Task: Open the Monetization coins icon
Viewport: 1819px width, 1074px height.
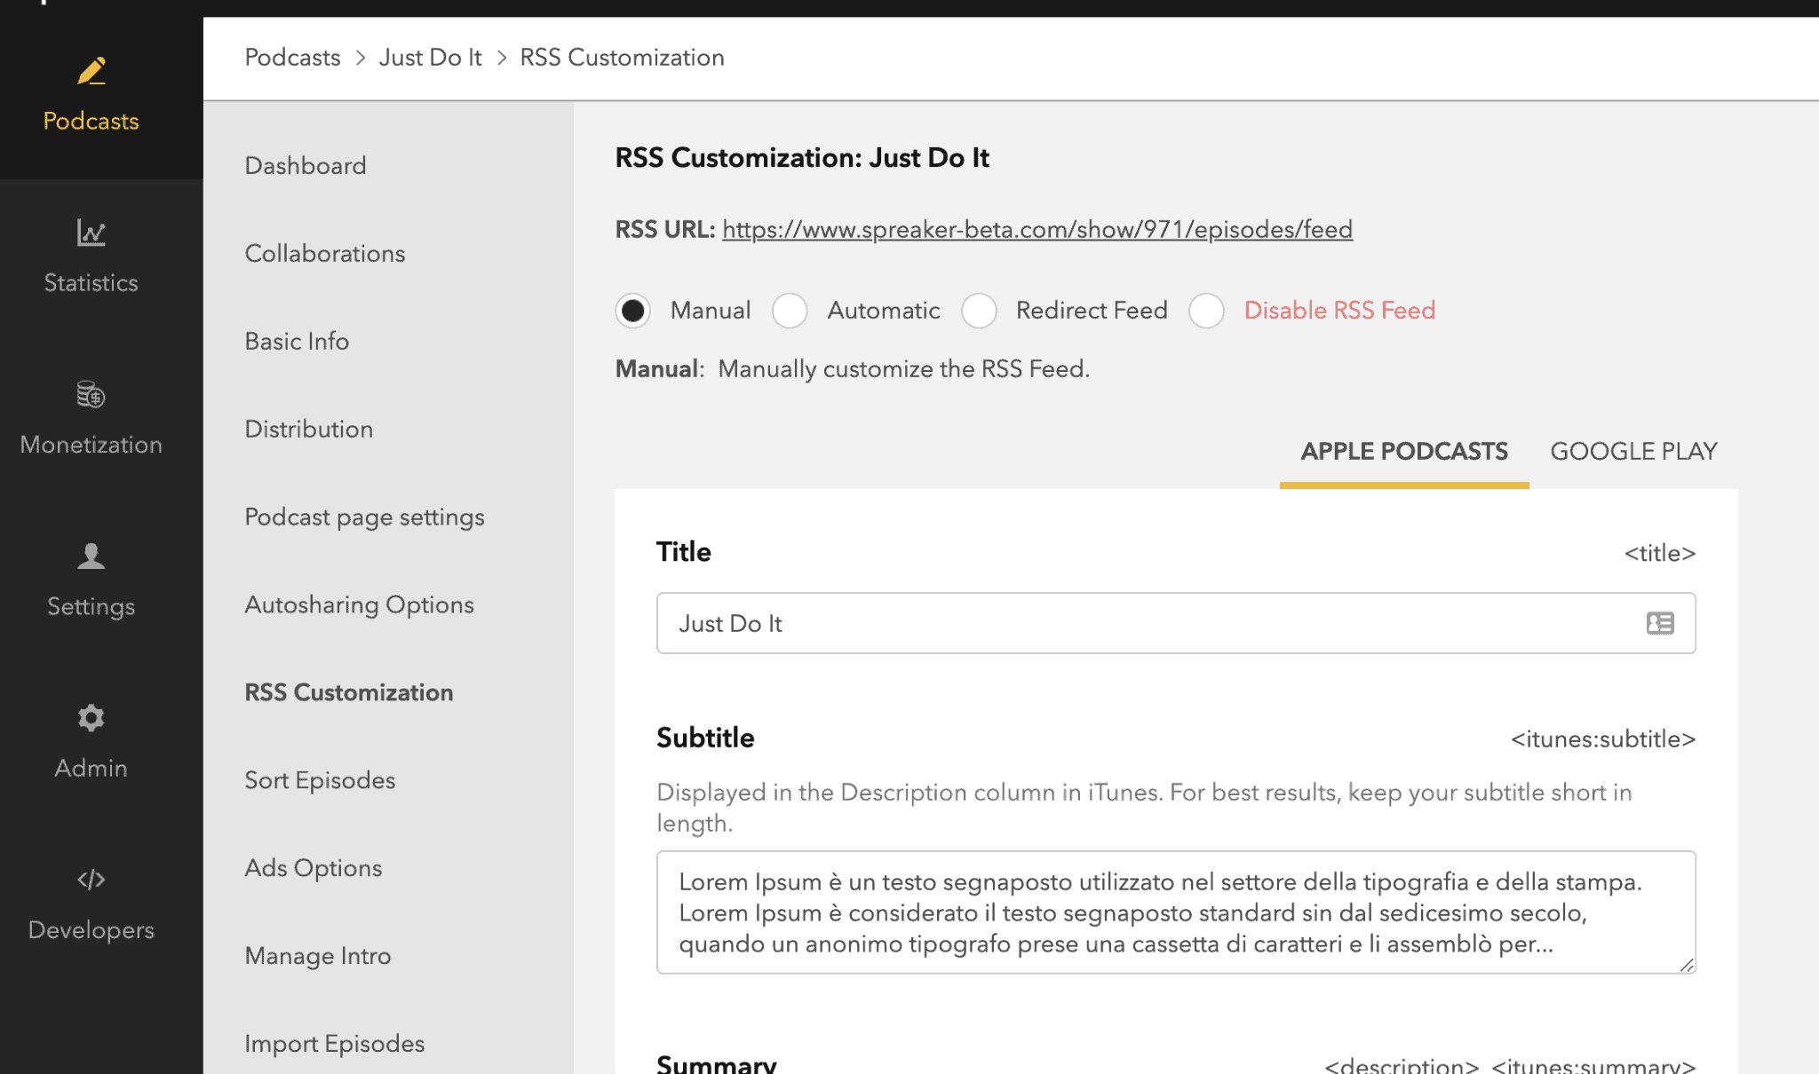Action: pyautogui.click(x=91, y=394)
